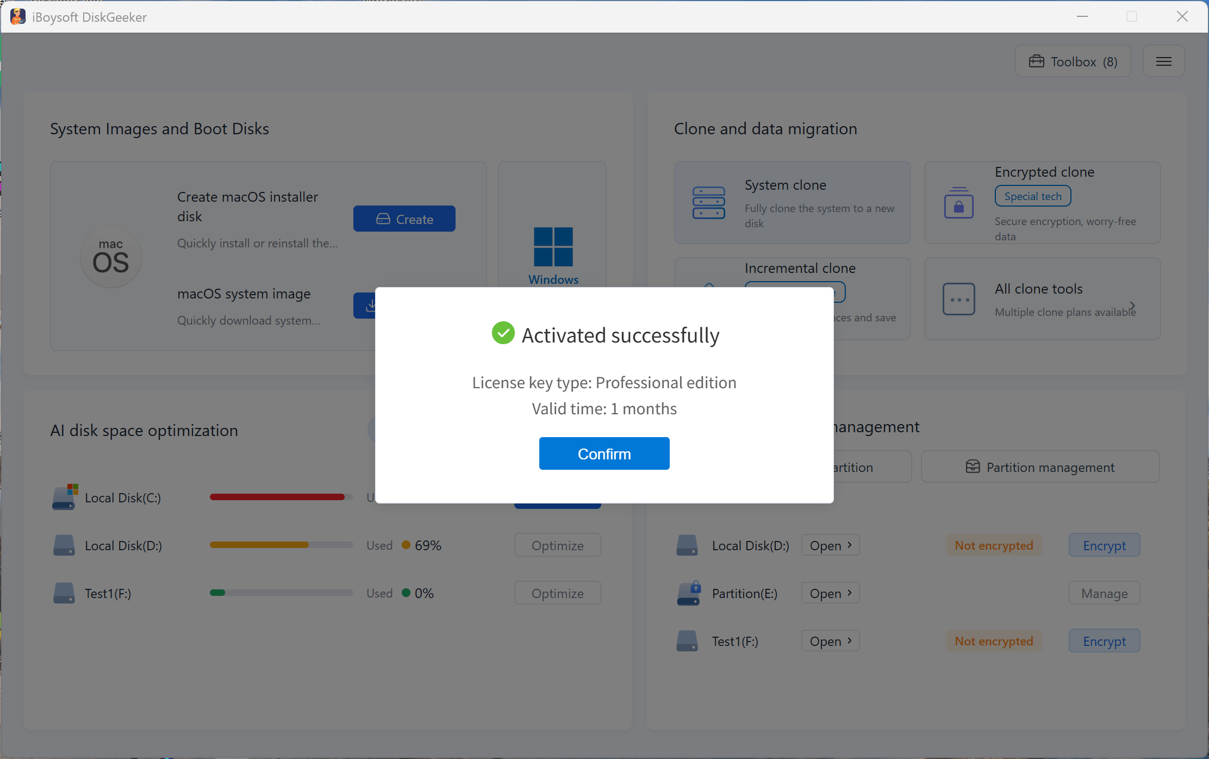Click the 'Activated successfully' heading
The height and width of the screenshot is (759, 1209).
(621, 335)
